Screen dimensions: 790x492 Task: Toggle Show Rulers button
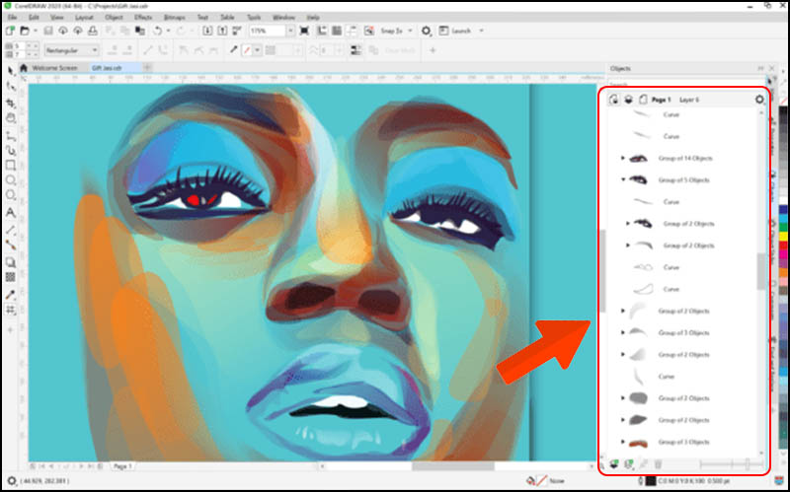[322, 31]
